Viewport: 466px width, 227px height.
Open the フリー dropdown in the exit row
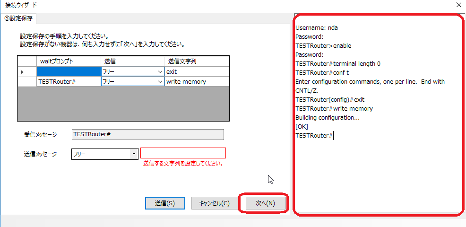(160, 72)
